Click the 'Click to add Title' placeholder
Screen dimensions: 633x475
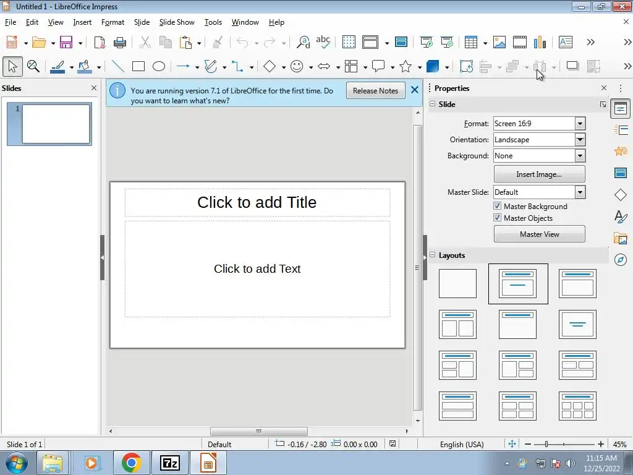[257, 202]
